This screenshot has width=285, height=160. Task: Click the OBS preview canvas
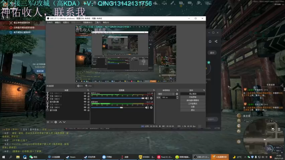point(126,54)
